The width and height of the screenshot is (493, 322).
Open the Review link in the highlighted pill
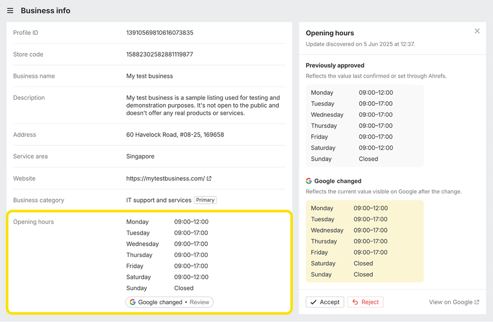tap(199, 302)
